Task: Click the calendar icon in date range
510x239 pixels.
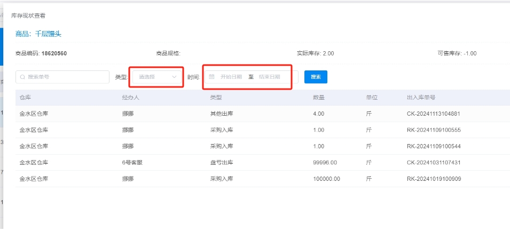Action: 211,77
